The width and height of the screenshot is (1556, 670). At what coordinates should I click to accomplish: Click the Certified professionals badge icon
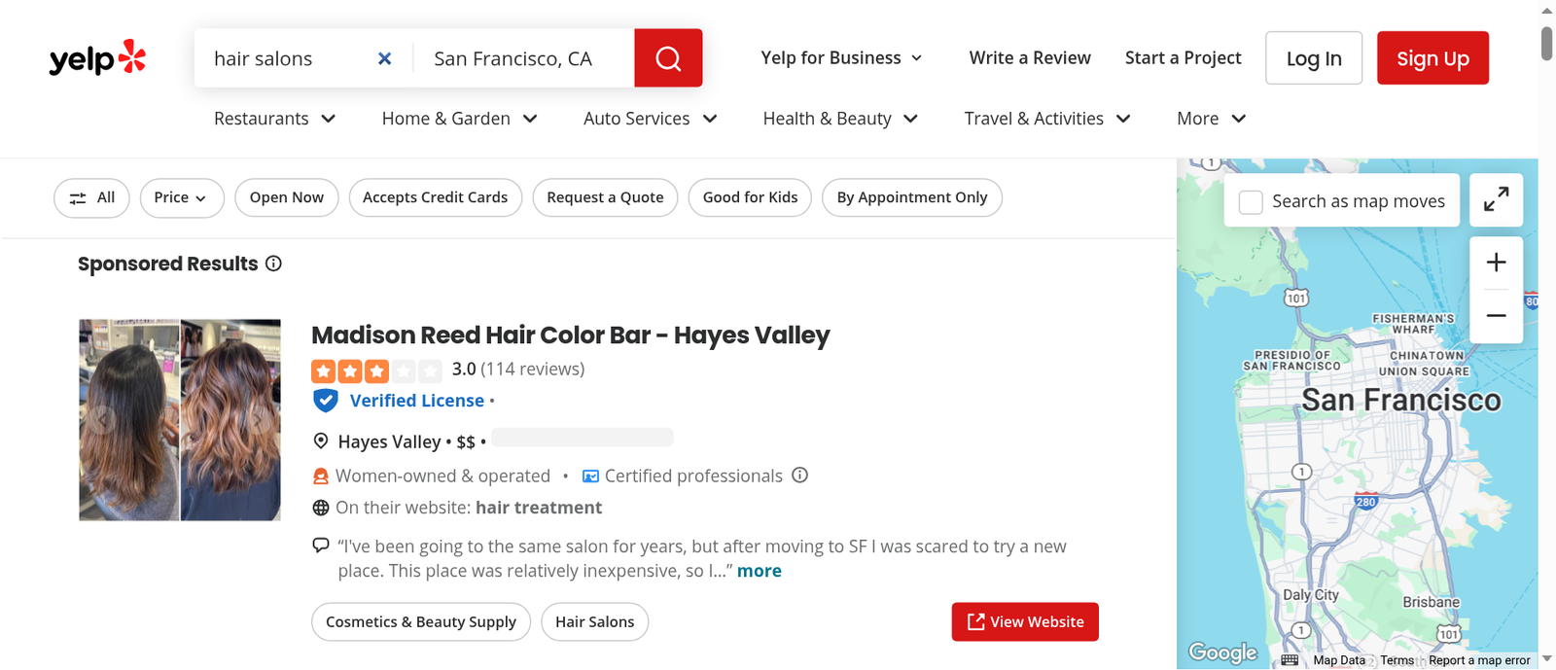590,476
